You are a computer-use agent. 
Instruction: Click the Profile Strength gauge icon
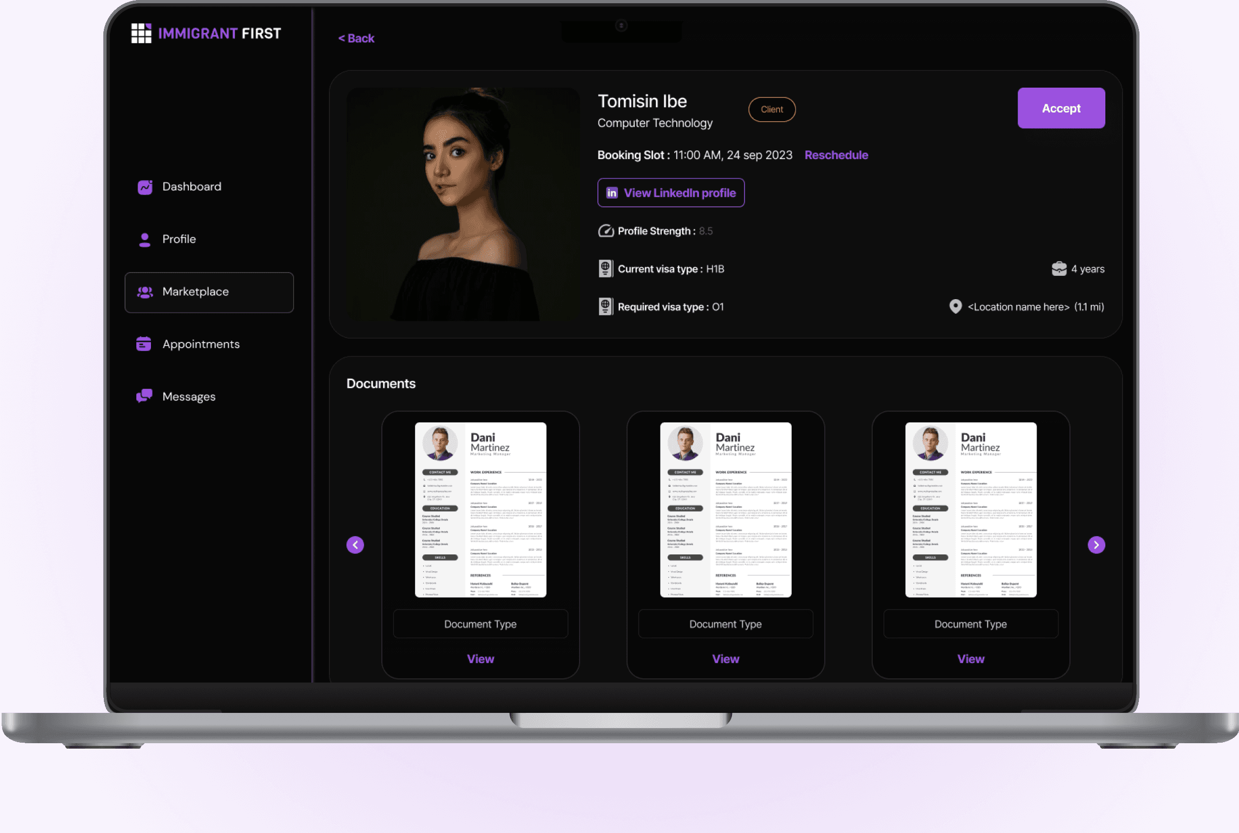point(606,231)
